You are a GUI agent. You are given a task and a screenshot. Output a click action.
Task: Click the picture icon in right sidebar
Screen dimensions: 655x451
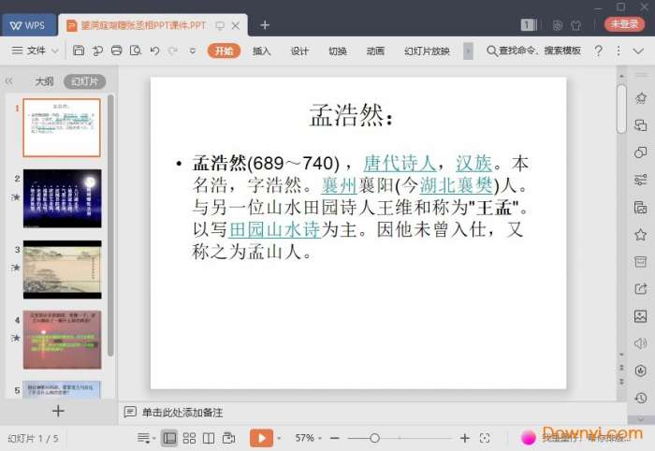point(640,316)
